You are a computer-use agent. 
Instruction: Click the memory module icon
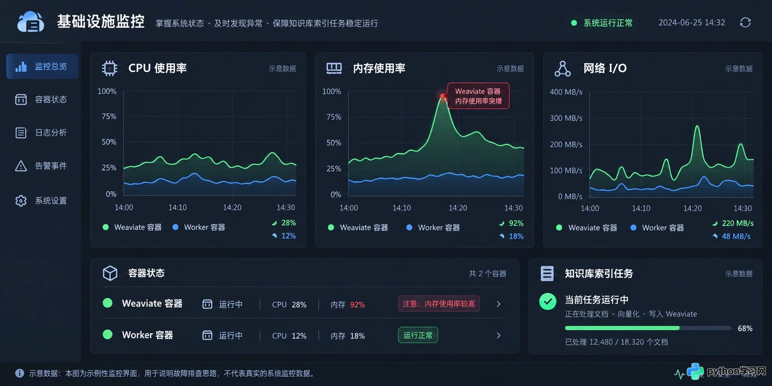[x=334, y=68]
